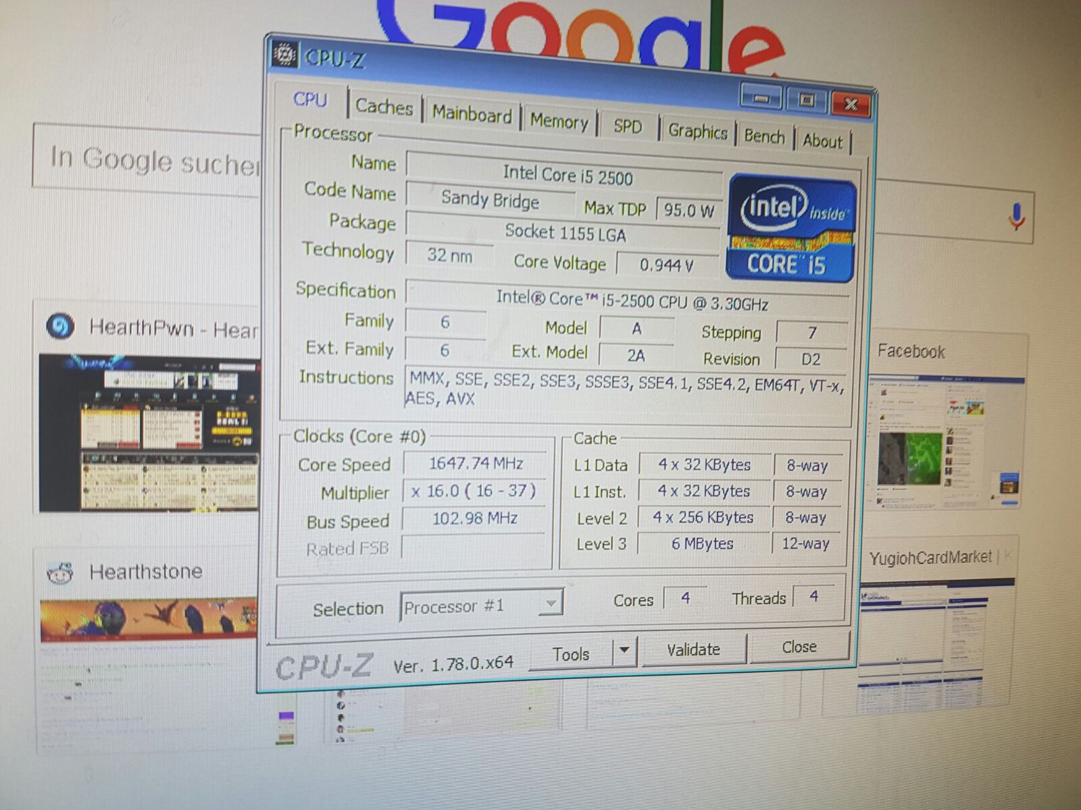This screenshot has width=1081, height=810.
Task: Click the Level 3 6 MBytes value
Action: coord(702,543)
